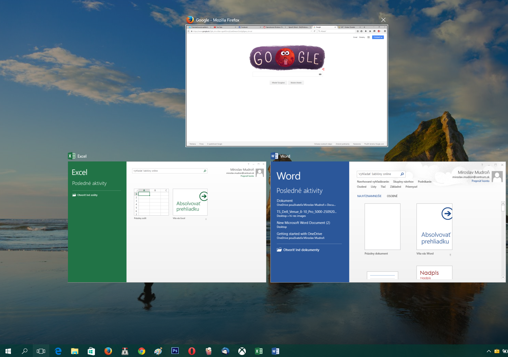This screenshot has height=357, width=508.
Task: Click the Osobné suggested search link
Action: click(x=362, y=187)
